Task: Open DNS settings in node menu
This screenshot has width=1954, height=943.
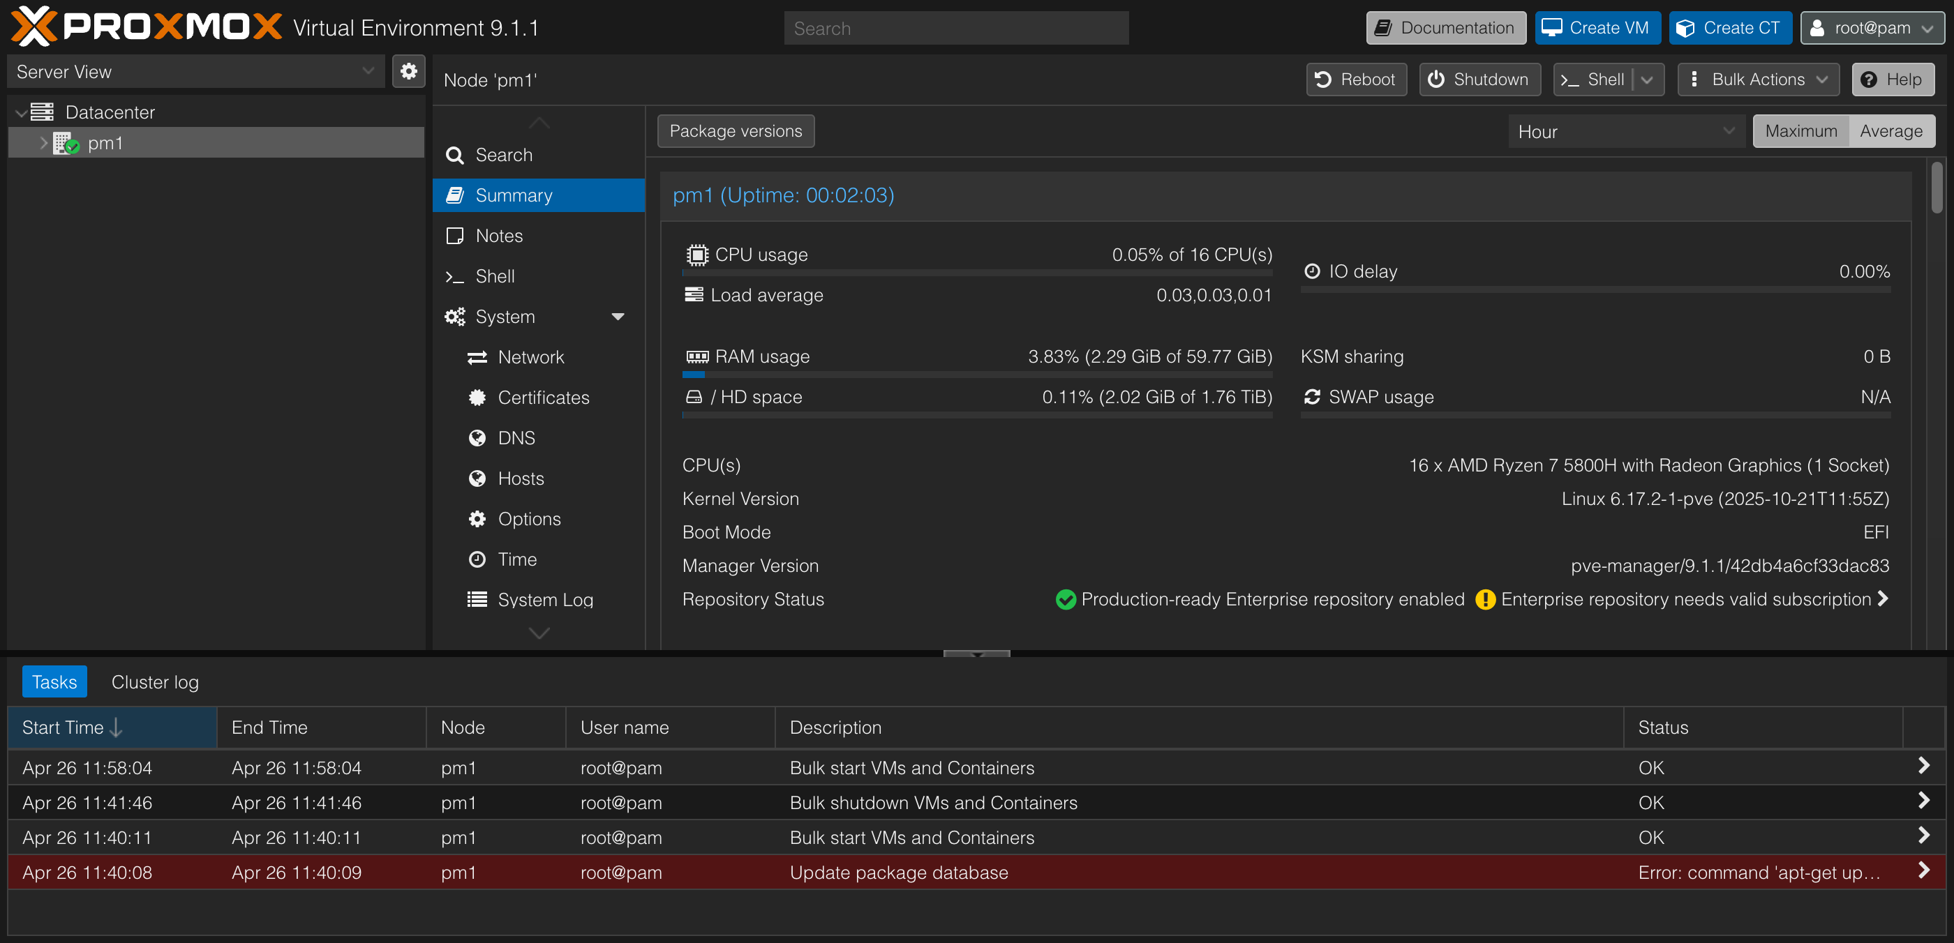Action: point(539,438)
